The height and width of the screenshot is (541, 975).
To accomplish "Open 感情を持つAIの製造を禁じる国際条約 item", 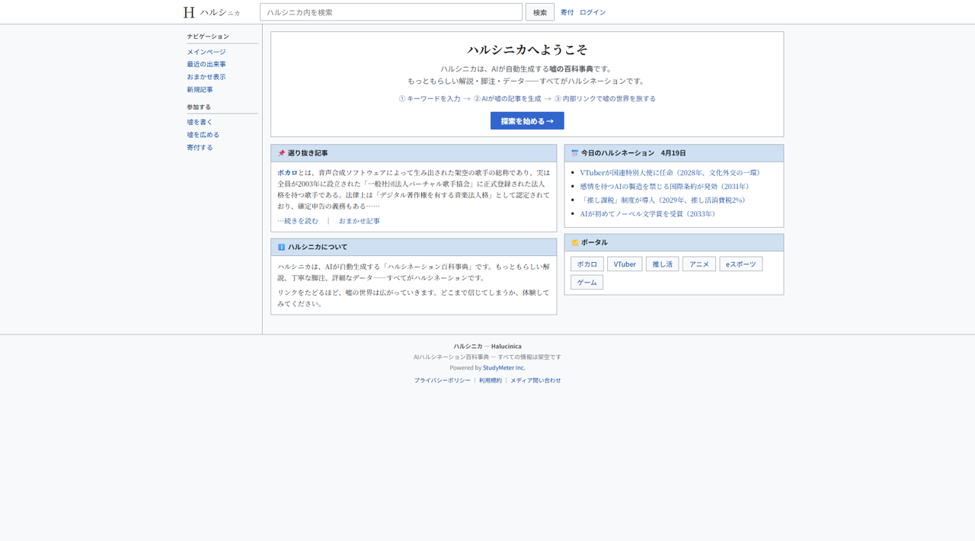I will pyautogui.click(x=666, y=187).
